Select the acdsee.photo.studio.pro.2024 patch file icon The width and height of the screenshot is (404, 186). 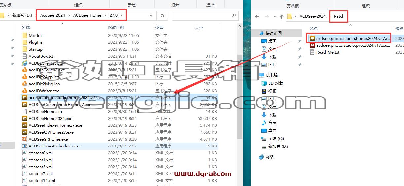[312, 45]
